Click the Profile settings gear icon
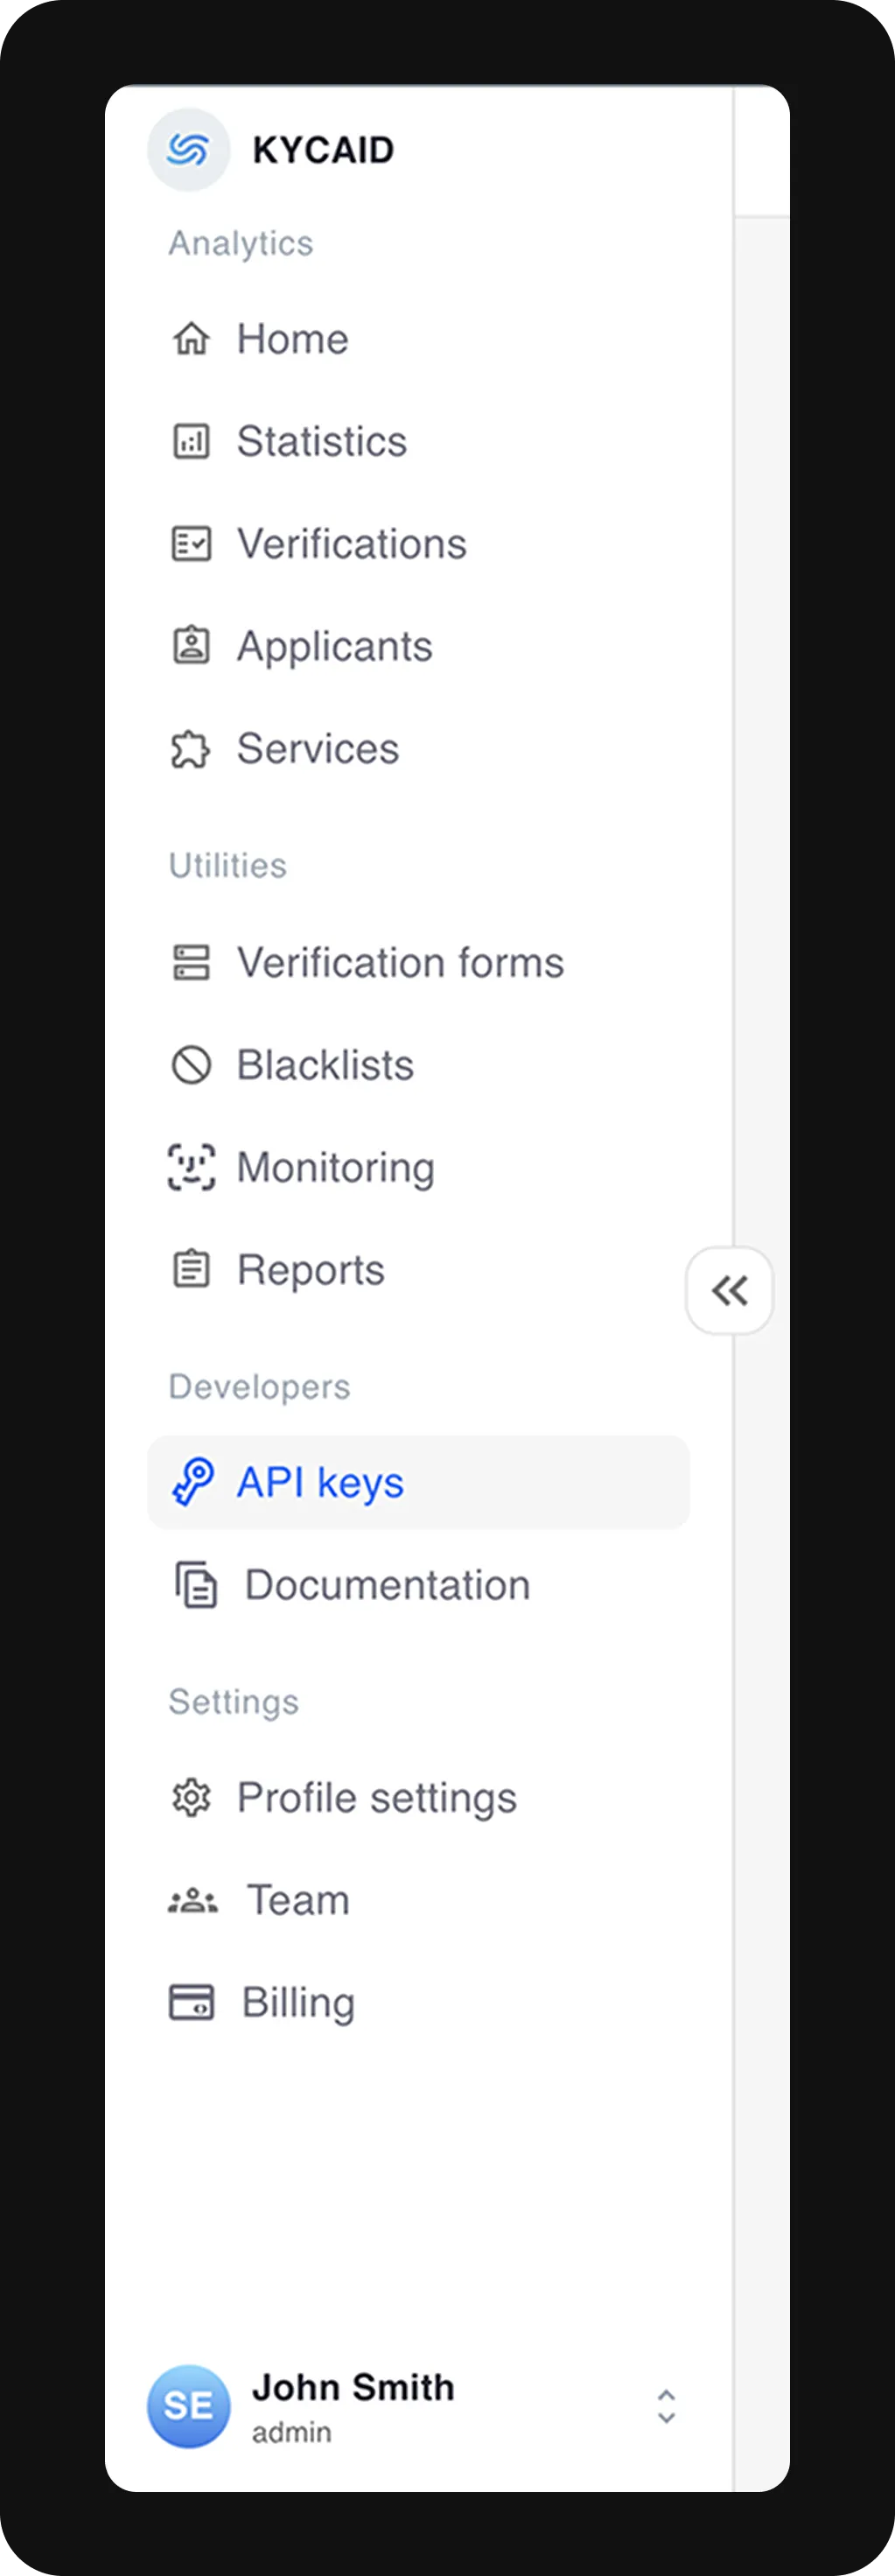 pyautogui.click(x=191, y=1798)
